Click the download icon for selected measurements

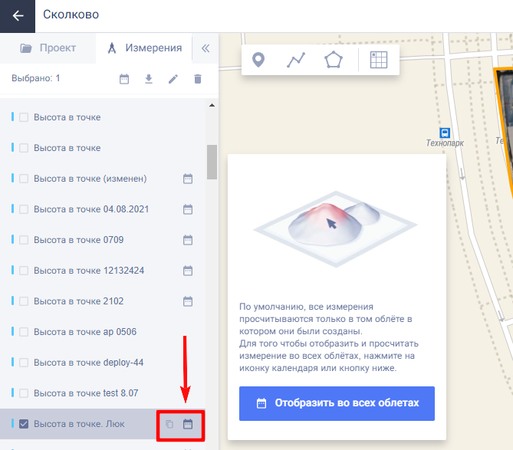[149, 79]
